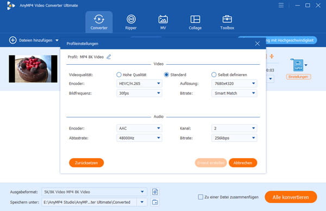The image size is (326, 211).
Task: Edit profile name with pencil icon
Action: [109, 57]
